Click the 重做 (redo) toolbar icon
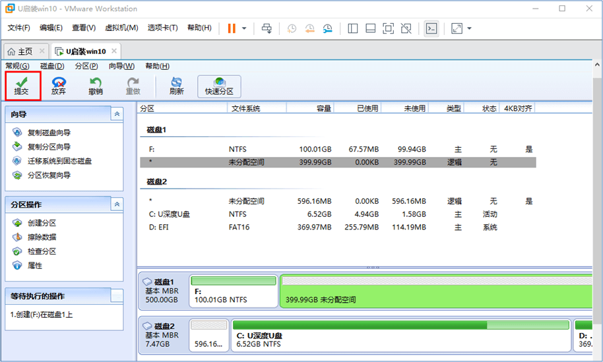Screen dimensions: 603x362 point(133,86)
